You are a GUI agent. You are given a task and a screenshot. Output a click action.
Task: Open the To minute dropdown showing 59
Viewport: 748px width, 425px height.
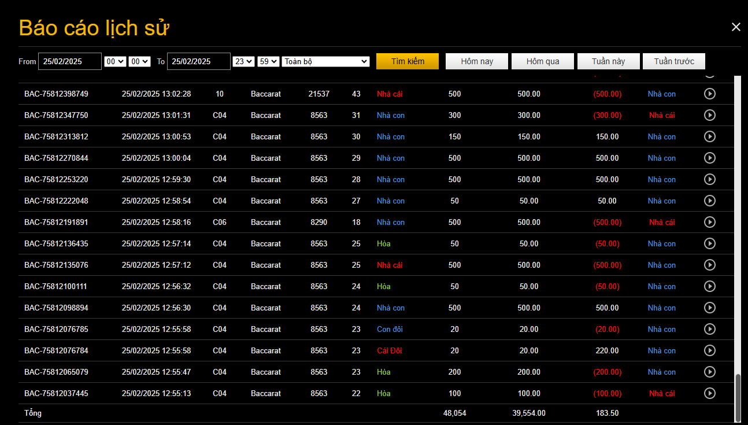(268, 61)
